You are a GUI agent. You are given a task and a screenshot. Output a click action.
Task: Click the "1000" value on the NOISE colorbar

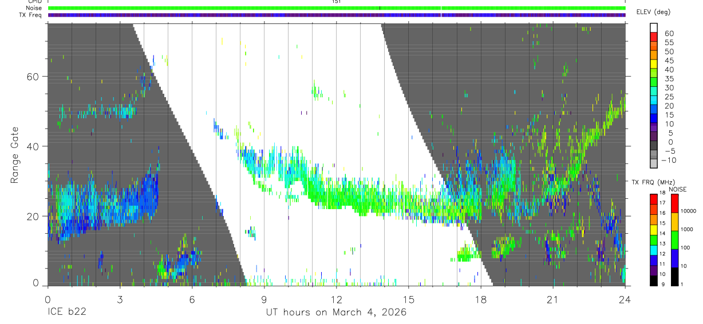[688, 229]
